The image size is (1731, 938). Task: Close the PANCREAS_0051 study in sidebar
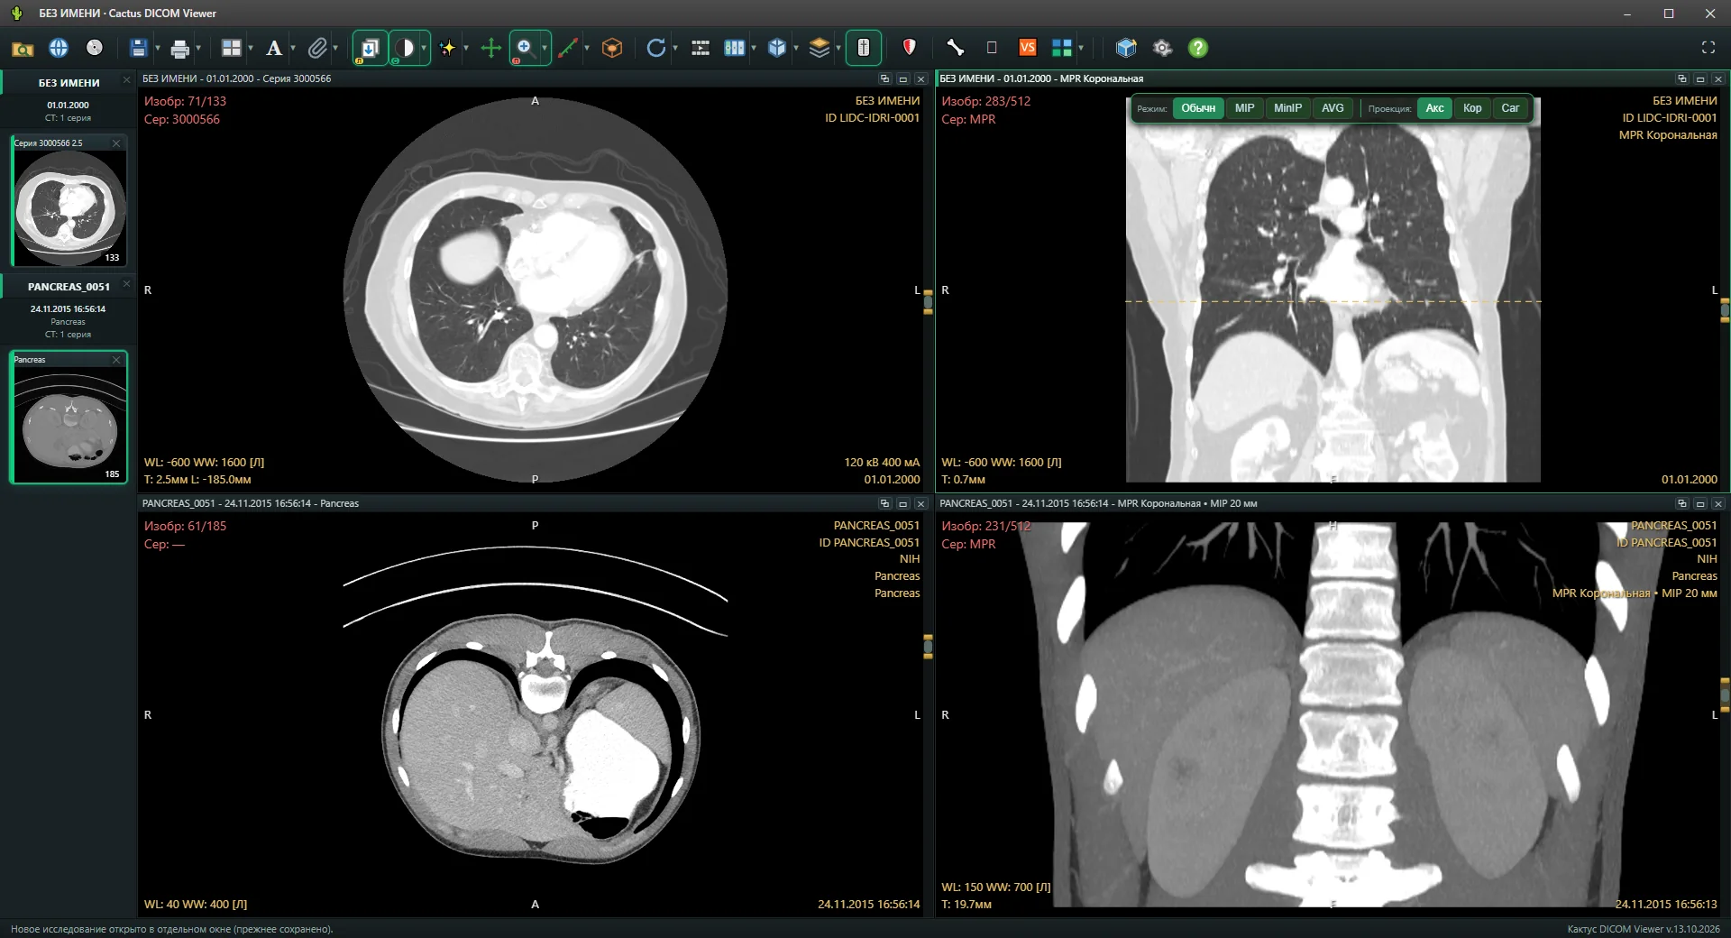coord(126,284)
